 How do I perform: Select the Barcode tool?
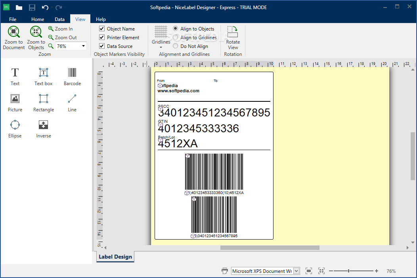click(x=72, y=76)
